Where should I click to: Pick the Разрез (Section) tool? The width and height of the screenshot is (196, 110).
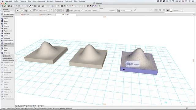tap(7, 85)
